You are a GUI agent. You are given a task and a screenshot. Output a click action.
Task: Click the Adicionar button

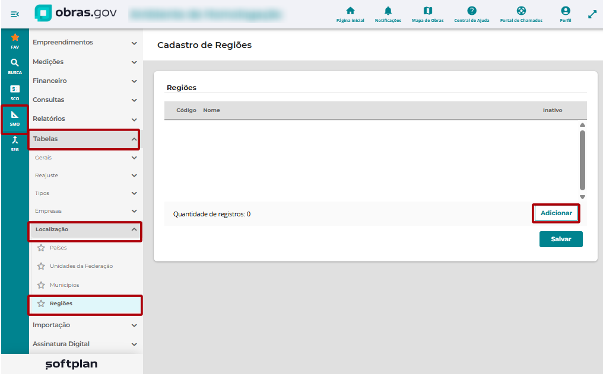click(556, 213)
